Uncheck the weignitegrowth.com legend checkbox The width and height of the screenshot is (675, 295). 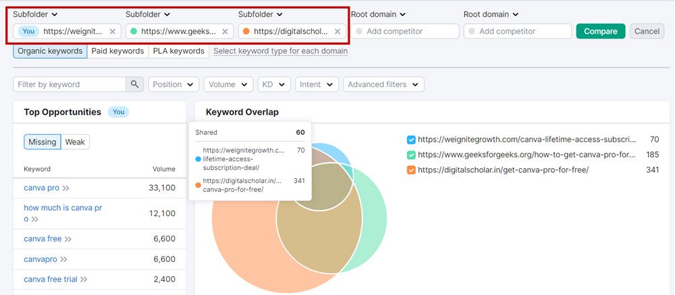[411, 140]
